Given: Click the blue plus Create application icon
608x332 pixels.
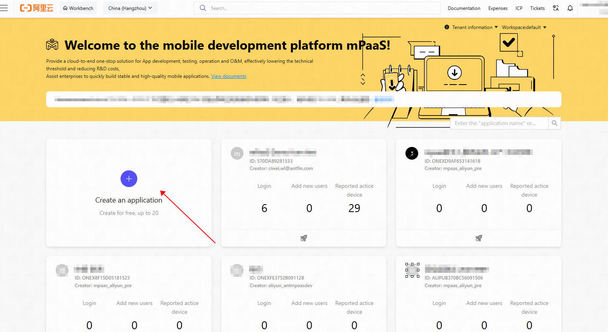Looking at the screenshot, I should (129, 179).
